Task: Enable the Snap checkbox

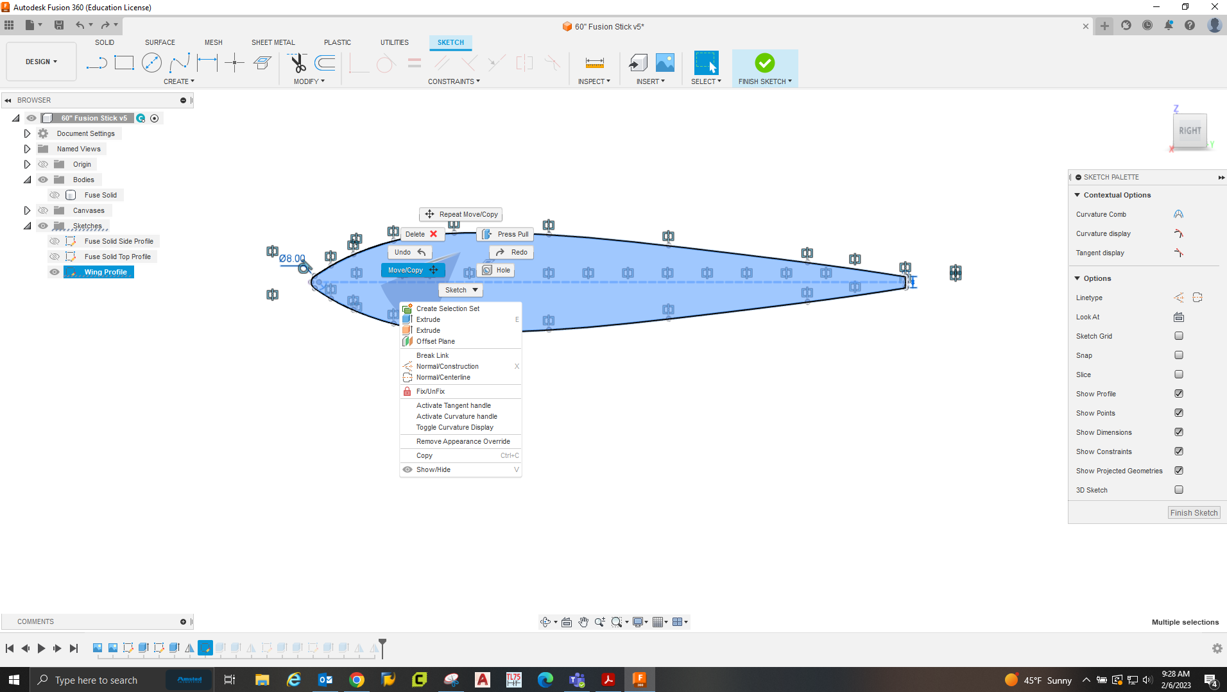Action: point(1178,355)
